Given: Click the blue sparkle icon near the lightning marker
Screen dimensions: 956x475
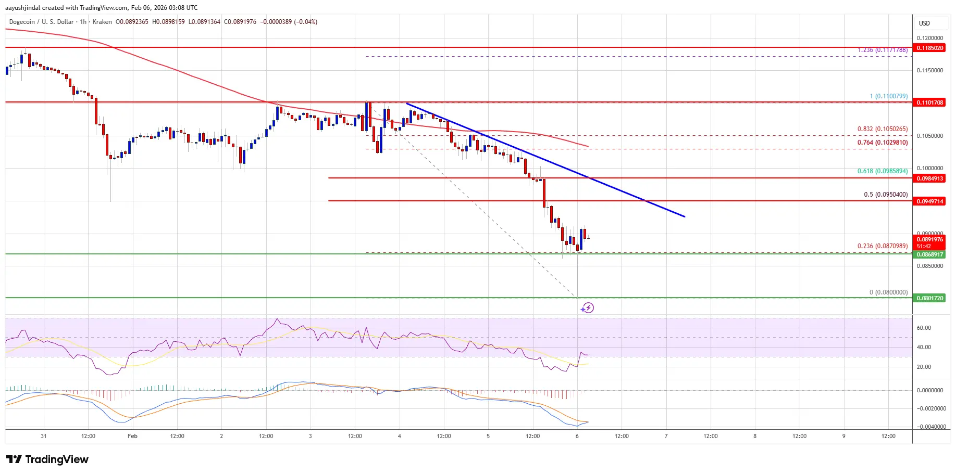Looking at the screenshot, I should pos(582,309).
